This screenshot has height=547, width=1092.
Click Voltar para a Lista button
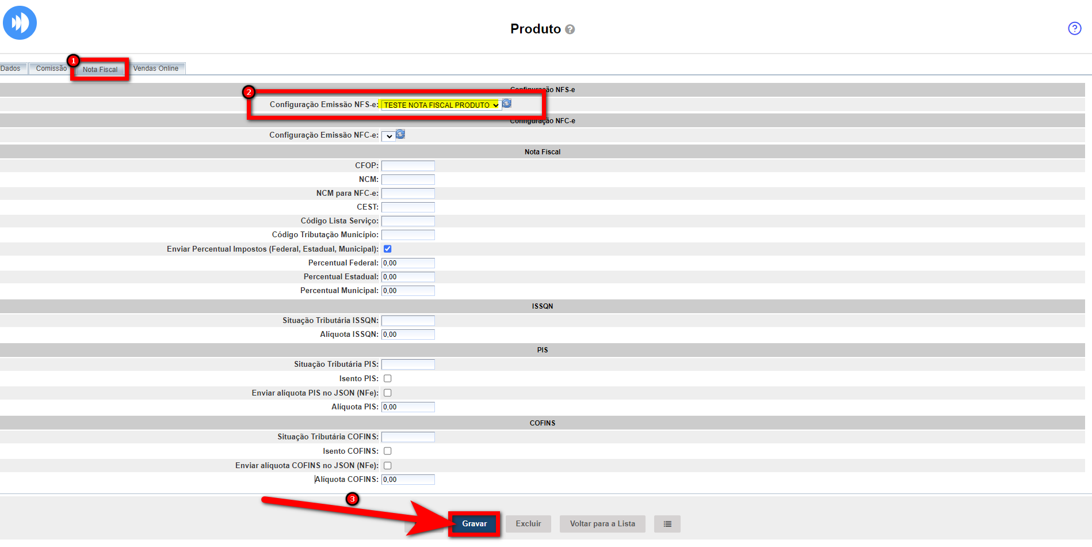coord(602,524)
